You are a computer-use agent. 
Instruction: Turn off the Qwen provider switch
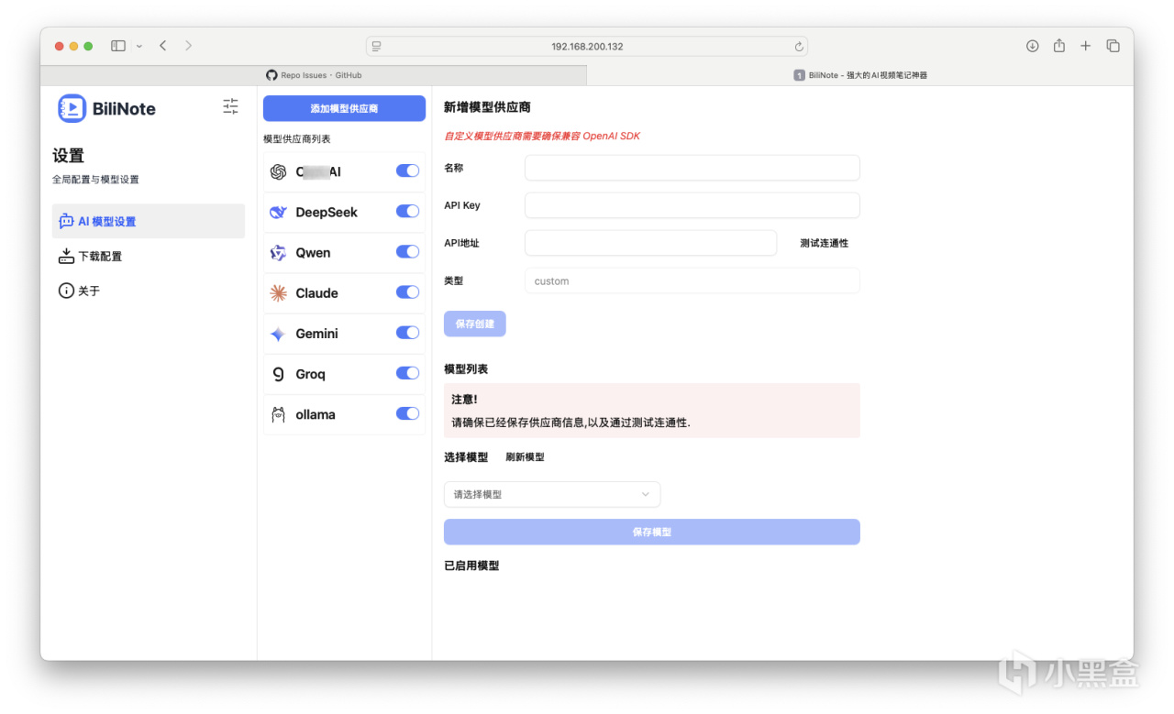(x=407, y=252)
